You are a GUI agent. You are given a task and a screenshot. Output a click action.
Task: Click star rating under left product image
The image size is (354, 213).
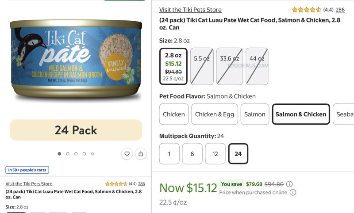(116, 184)
